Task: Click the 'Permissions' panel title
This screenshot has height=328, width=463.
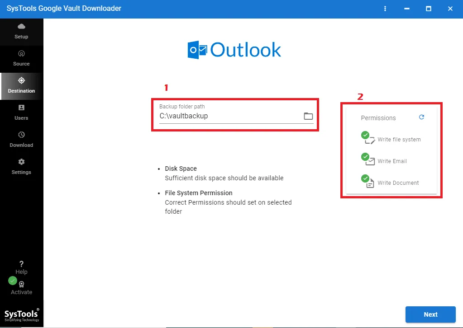Action: click(x=378, y=118)
